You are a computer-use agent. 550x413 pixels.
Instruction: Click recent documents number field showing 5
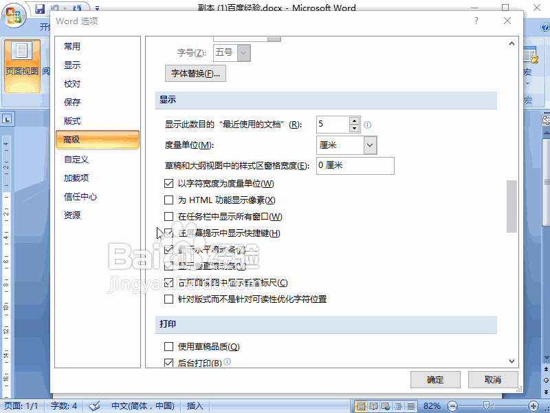(333, 125)
